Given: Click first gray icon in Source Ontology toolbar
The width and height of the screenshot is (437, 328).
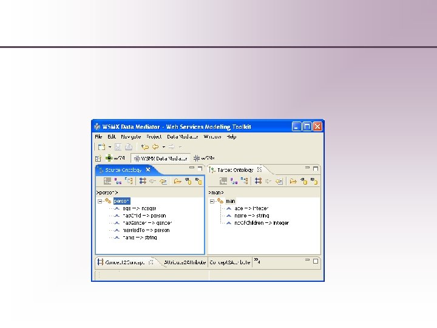Looking at the screenshot, I should 107,181.
